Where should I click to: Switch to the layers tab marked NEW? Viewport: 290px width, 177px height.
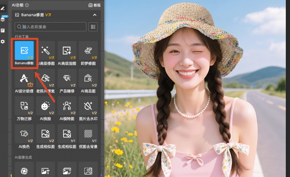coord(3,20)
